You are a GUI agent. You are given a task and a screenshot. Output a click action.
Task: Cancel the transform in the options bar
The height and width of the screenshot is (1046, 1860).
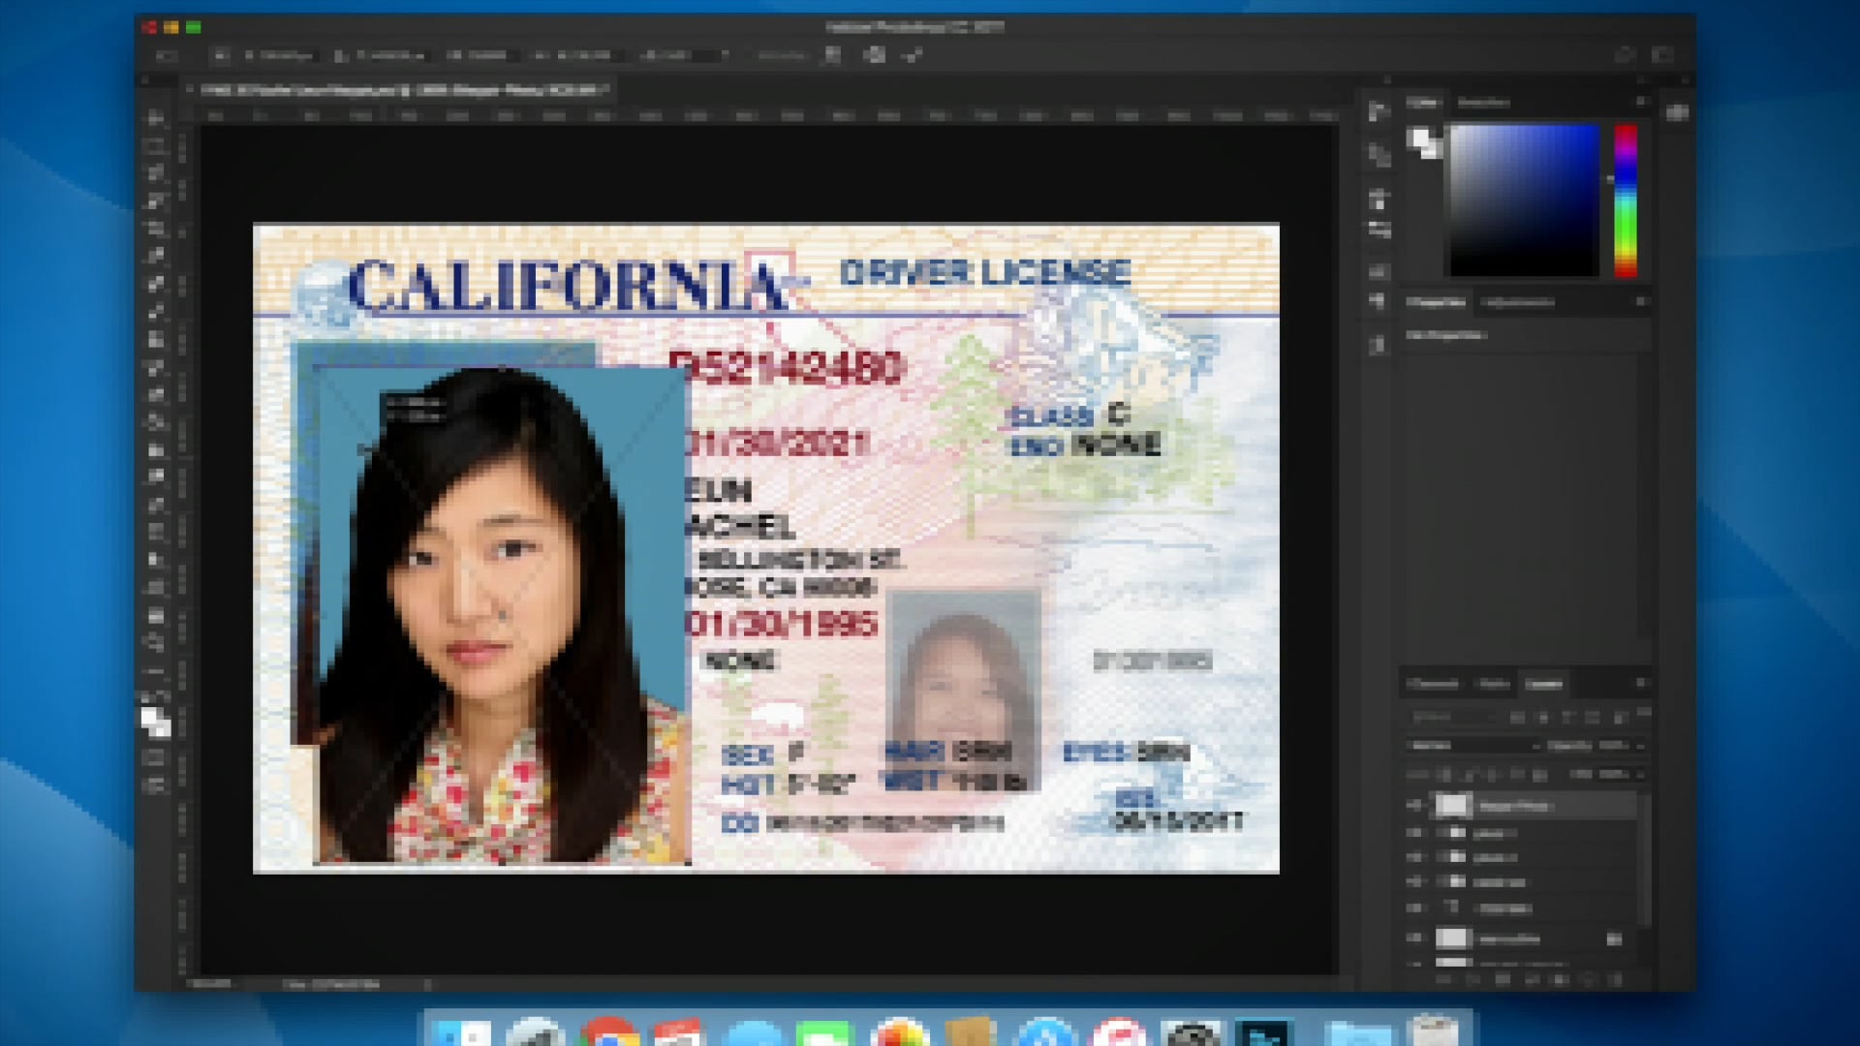tap(875, 55)
